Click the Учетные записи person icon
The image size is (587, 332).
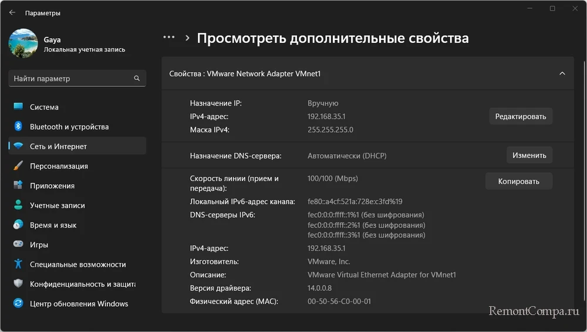(x=18, y=205)
